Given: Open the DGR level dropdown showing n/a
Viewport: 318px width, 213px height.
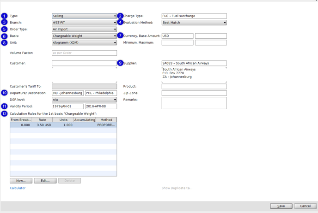Looking at the screenshot, I should point(84,100).
